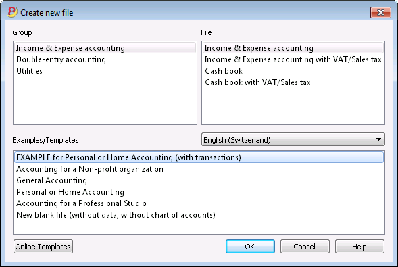
Task: Choose the General Accounting template
Action: pyautogui.click(x=51, y=180)
